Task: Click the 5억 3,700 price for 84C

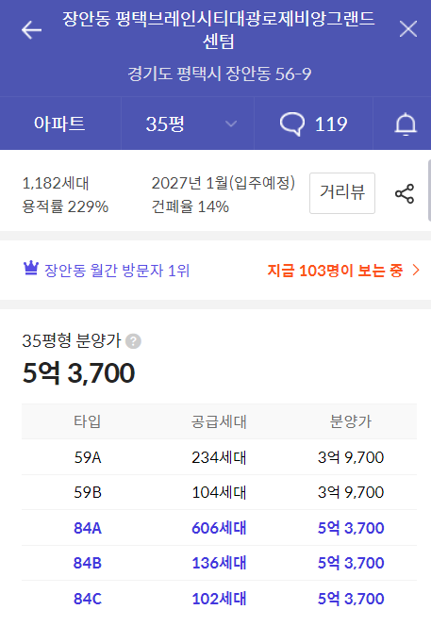Action: [x=351, y=599]
